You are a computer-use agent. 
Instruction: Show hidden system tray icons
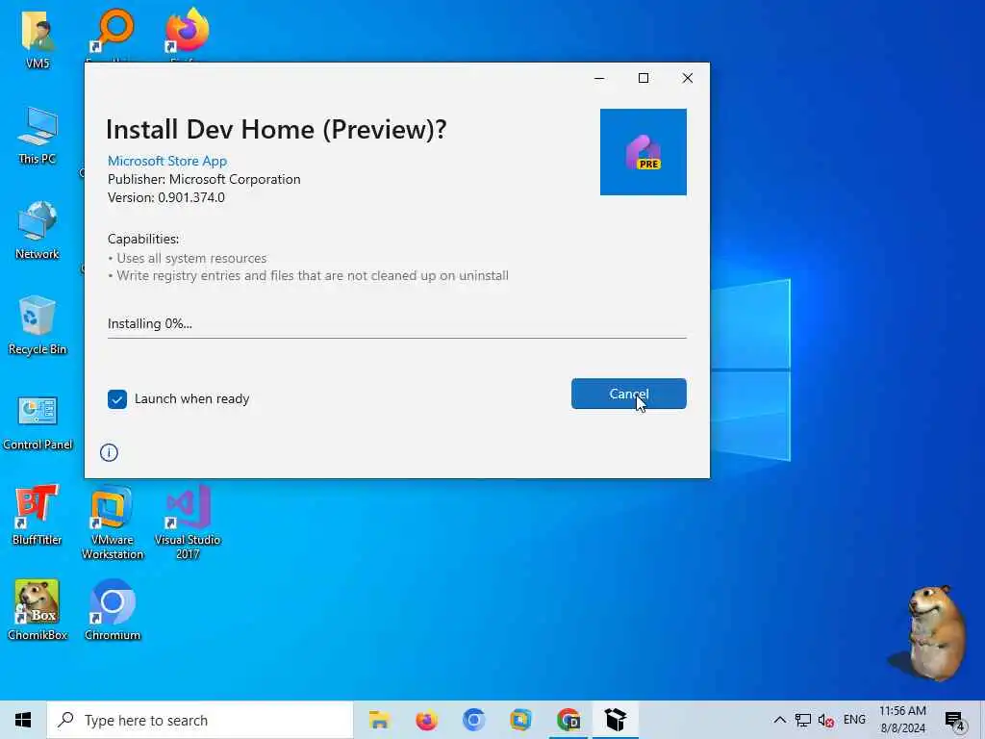pyautogui.click(x=779, y=720)
